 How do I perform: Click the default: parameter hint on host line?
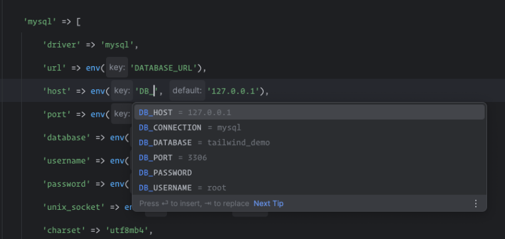coord(187,91)
